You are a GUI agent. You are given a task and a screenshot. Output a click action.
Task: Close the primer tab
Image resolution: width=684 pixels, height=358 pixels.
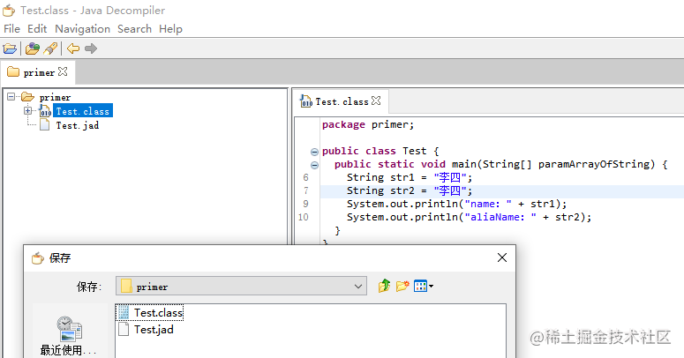(x=63, y=71)
